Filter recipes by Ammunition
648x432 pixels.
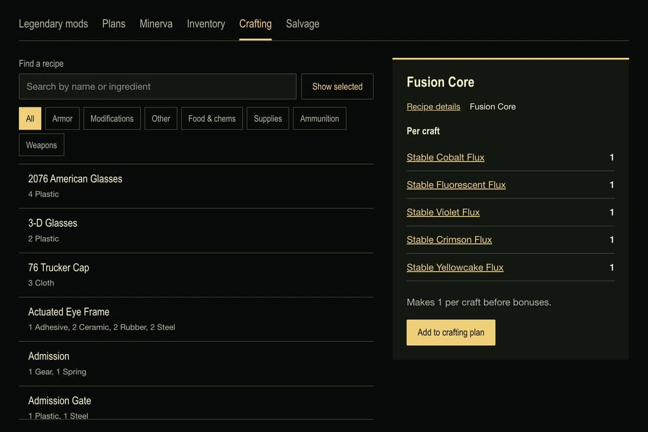pos(319,119)
